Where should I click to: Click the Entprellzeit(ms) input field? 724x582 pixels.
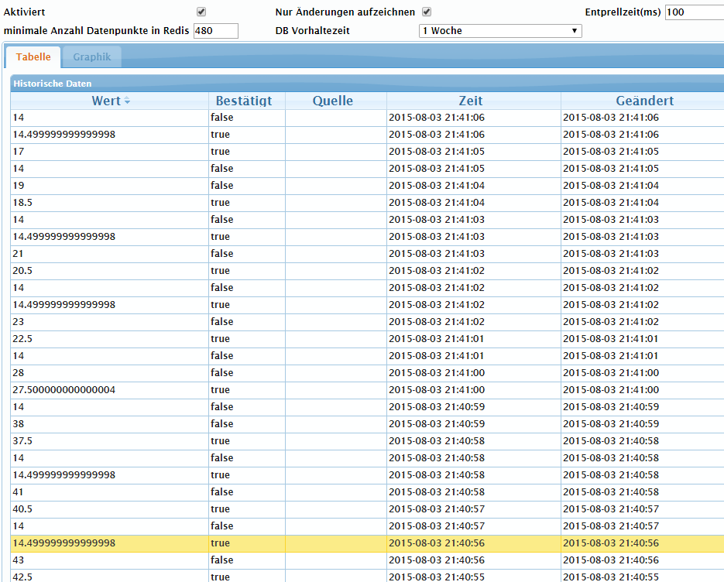695,12
